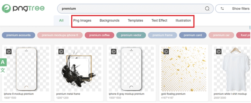This screenshot has height=103, width=251.
Task: Select the partially visible food tag
Action: [x=243, y=35]
